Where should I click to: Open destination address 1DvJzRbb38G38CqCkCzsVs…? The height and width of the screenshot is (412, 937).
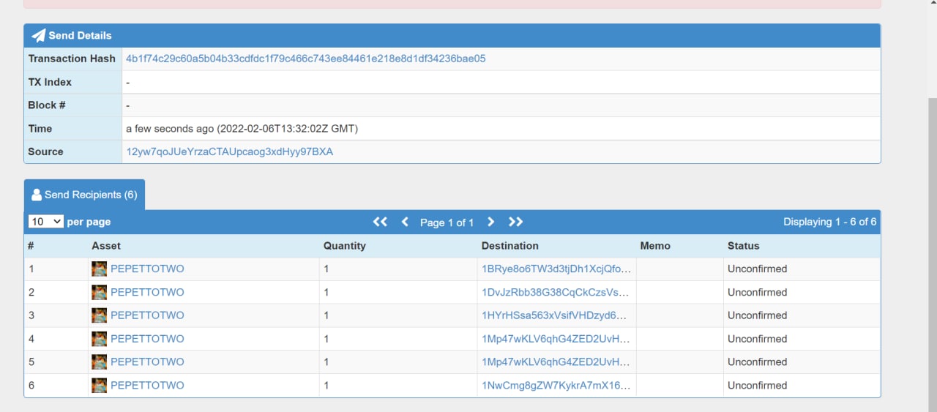(x=556, y=292)
